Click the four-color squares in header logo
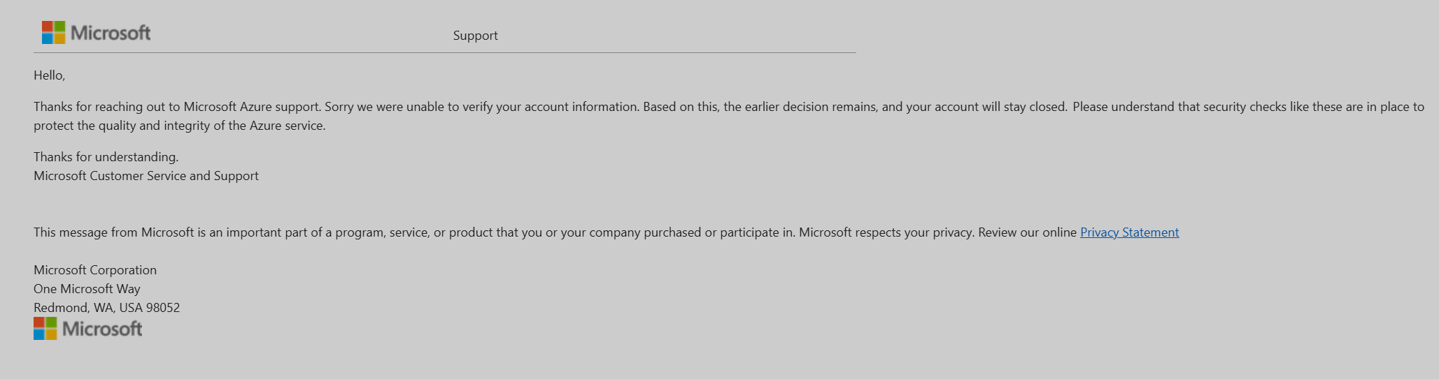This screenshot has width=1439, height=379. click(x=53, y=32)
